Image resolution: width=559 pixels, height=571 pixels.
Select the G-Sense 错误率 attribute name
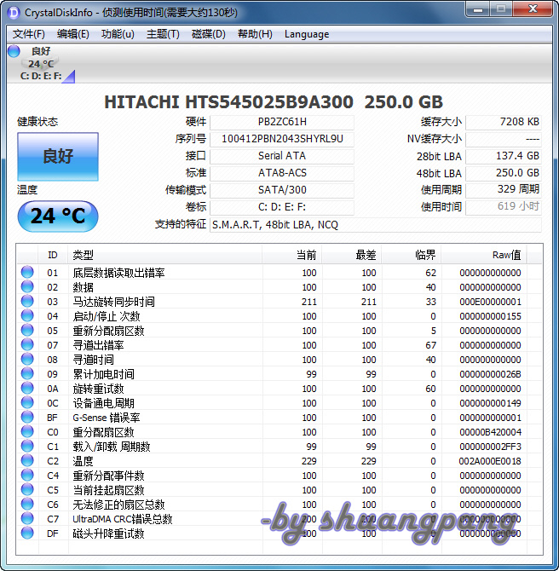107,418
